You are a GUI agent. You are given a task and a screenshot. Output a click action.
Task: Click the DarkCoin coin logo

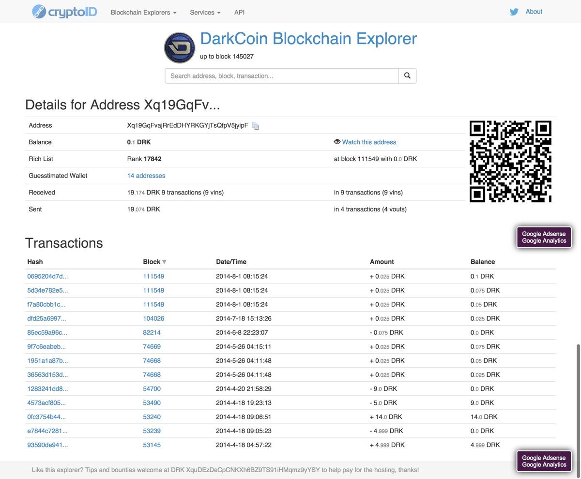coord(180,48)
